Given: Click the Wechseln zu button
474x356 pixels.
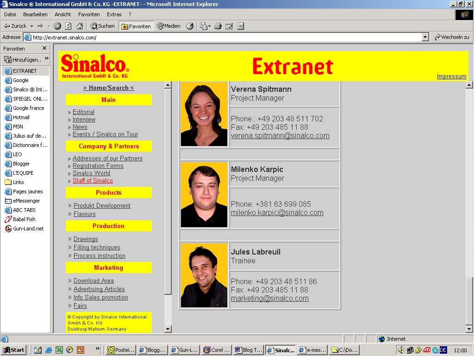Looking at the screenshot, I should [x=452, y=37].
